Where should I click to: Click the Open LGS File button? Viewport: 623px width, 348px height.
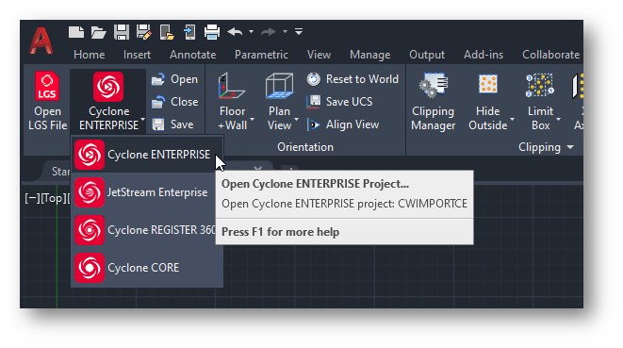point(47,101)
